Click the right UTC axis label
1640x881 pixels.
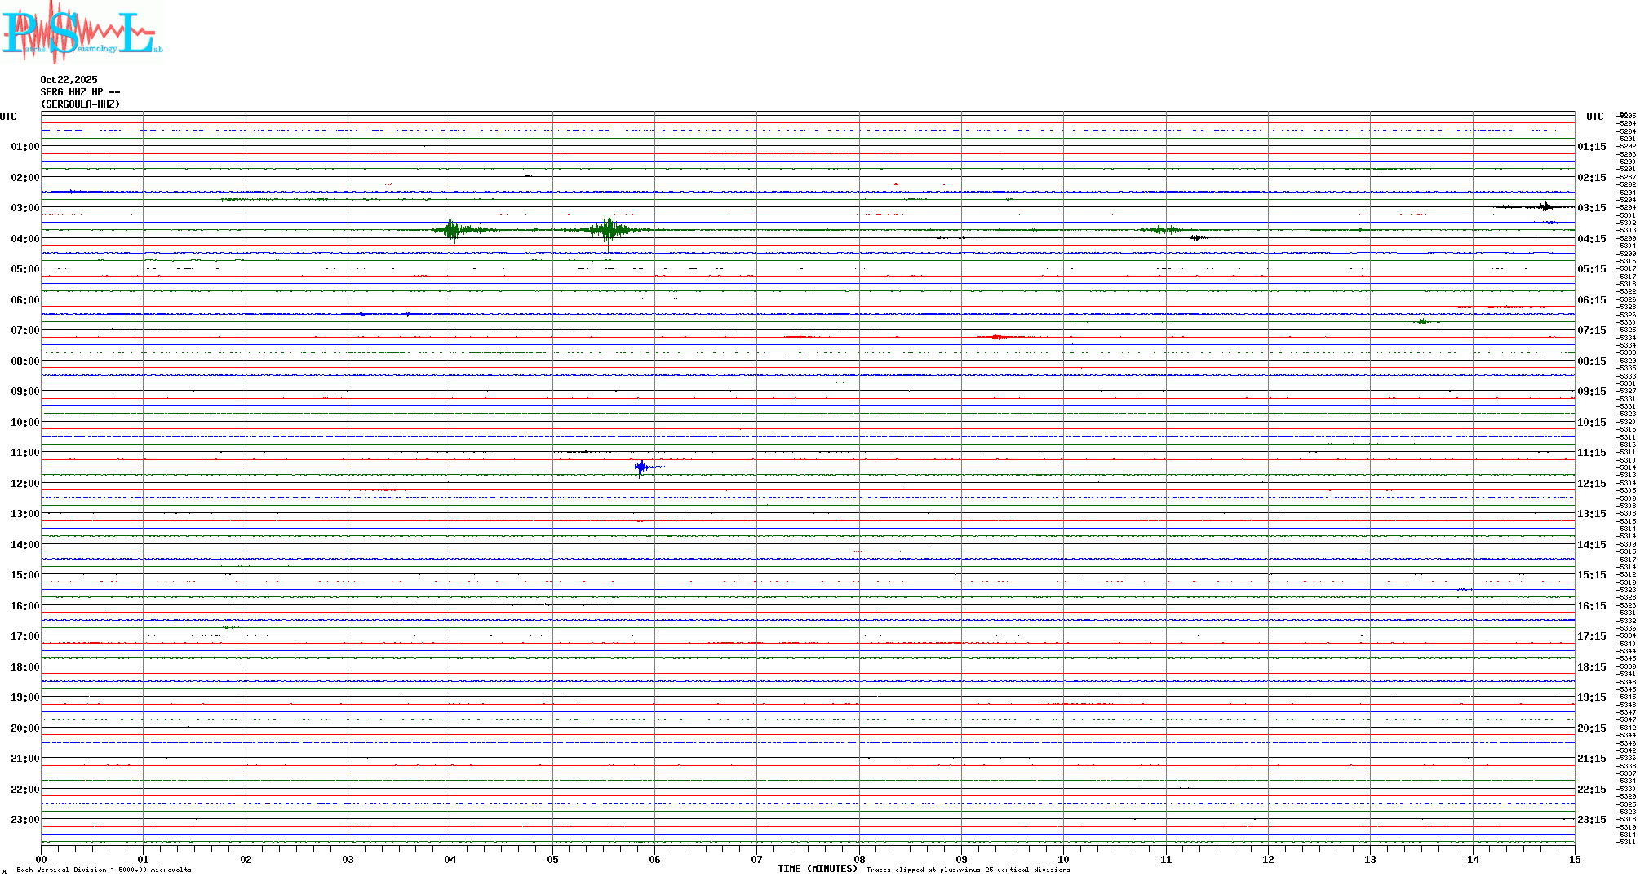[1594, 117]
